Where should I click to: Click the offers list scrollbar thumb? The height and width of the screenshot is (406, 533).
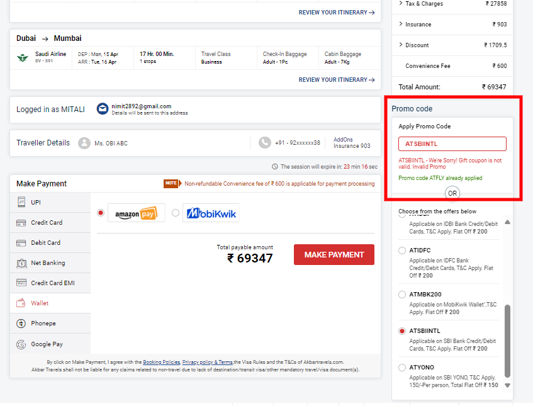click(x=507, y=341)
